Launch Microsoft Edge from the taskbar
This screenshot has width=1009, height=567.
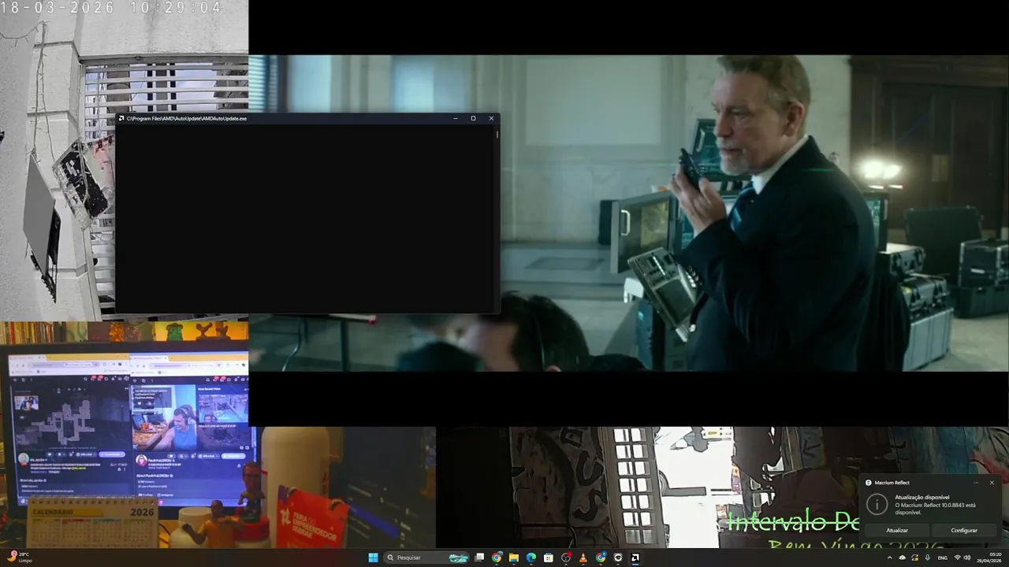click(531, 558)
